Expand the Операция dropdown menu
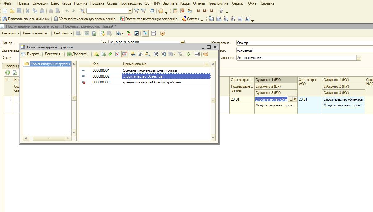Viewport: 373px width, 212px height. (10, 33)
